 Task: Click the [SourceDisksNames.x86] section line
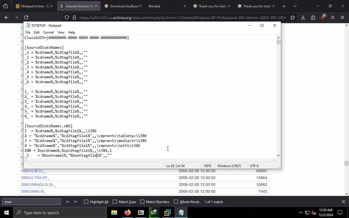pyautogui.click(x=49, y=126)
